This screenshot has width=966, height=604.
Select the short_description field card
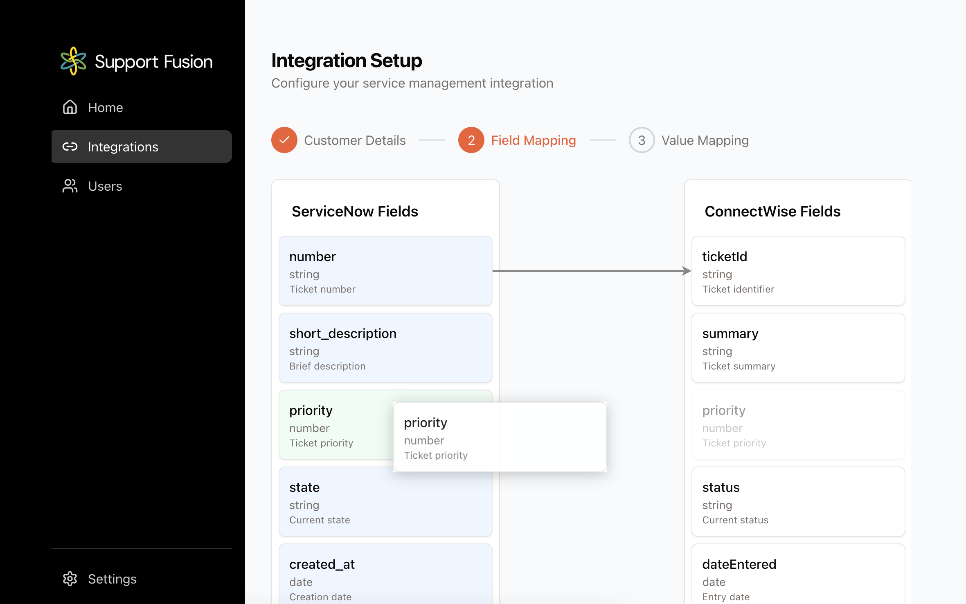click(385, 348)
